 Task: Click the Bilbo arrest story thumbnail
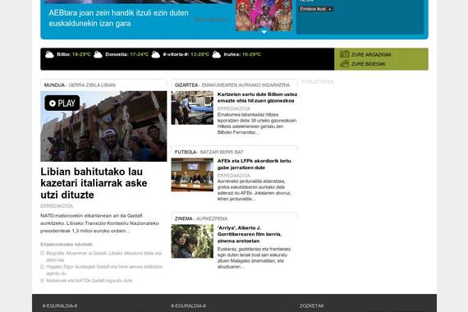[192, 108]
